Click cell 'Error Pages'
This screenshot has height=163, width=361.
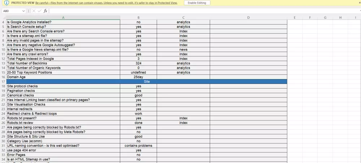63,155
